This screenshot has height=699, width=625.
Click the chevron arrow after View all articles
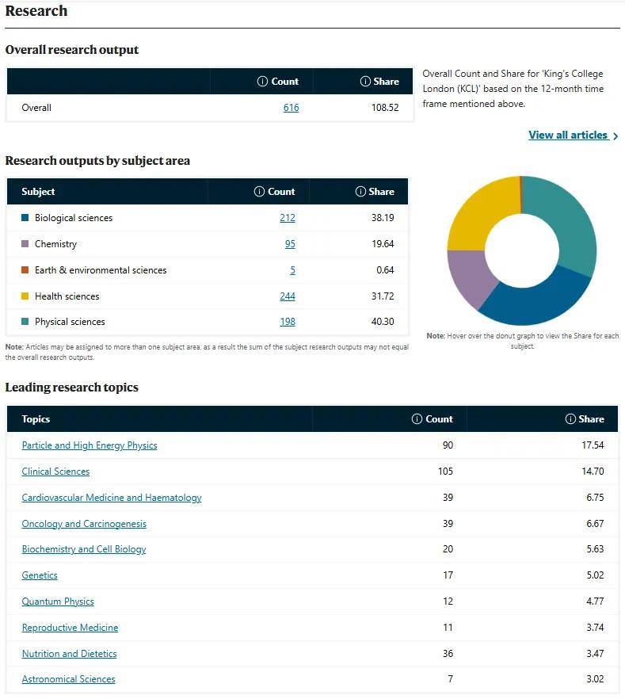pyautogui.click(x=615, y=136)
